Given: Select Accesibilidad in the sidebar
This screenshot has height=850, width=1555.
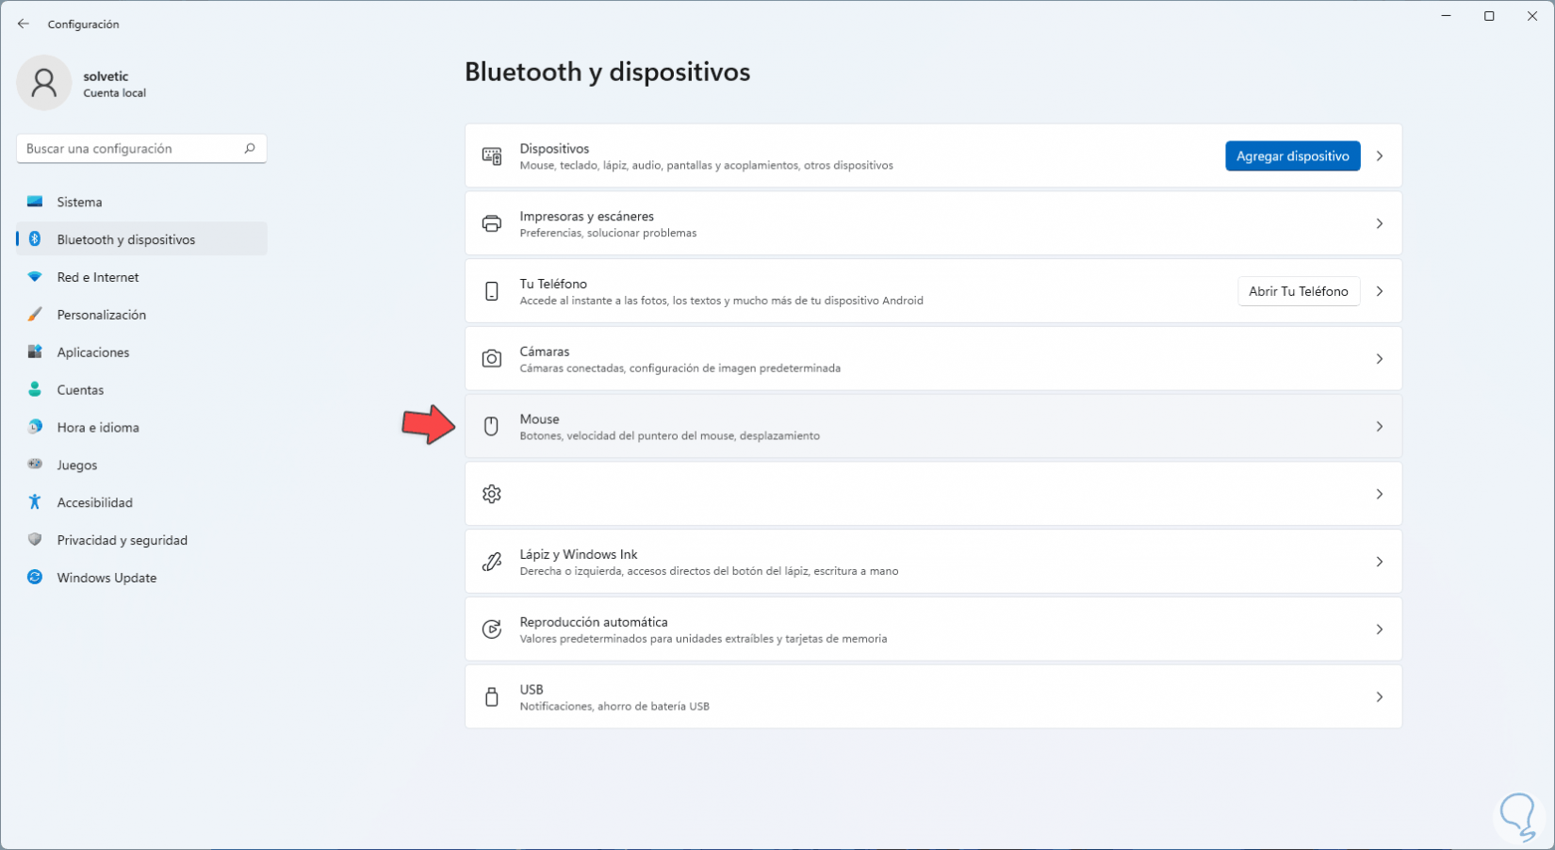Looking at the screenshot, I should point(94,502).
